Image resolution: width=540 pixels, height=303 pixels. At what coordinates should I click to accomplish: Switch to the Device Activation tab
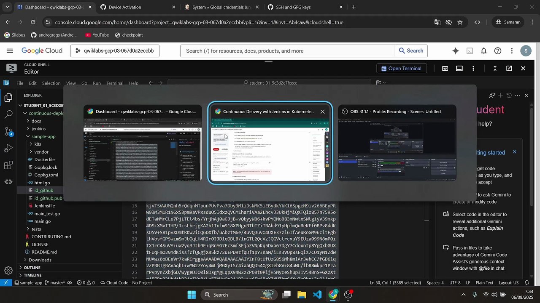pyautogui.click(x=138, y=7)
